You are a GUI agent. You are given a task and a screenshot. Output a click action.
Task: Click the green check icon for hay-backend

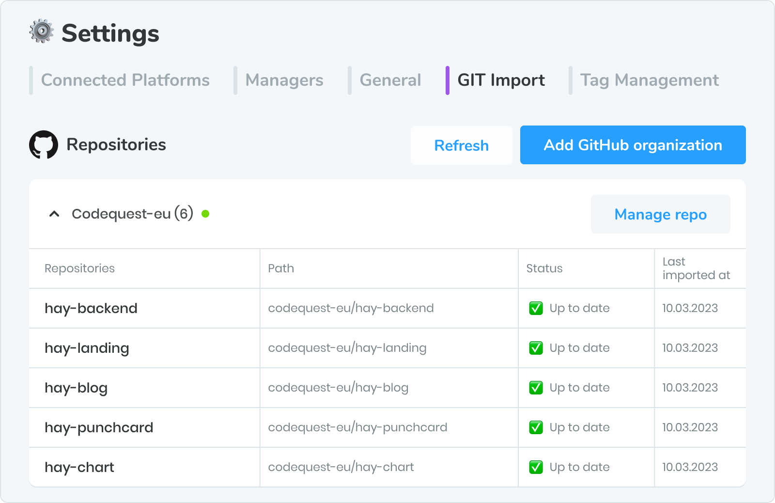[x=536, y=308]
